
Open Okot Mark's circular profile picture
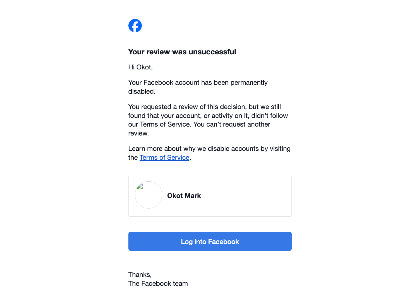(149, 195)
